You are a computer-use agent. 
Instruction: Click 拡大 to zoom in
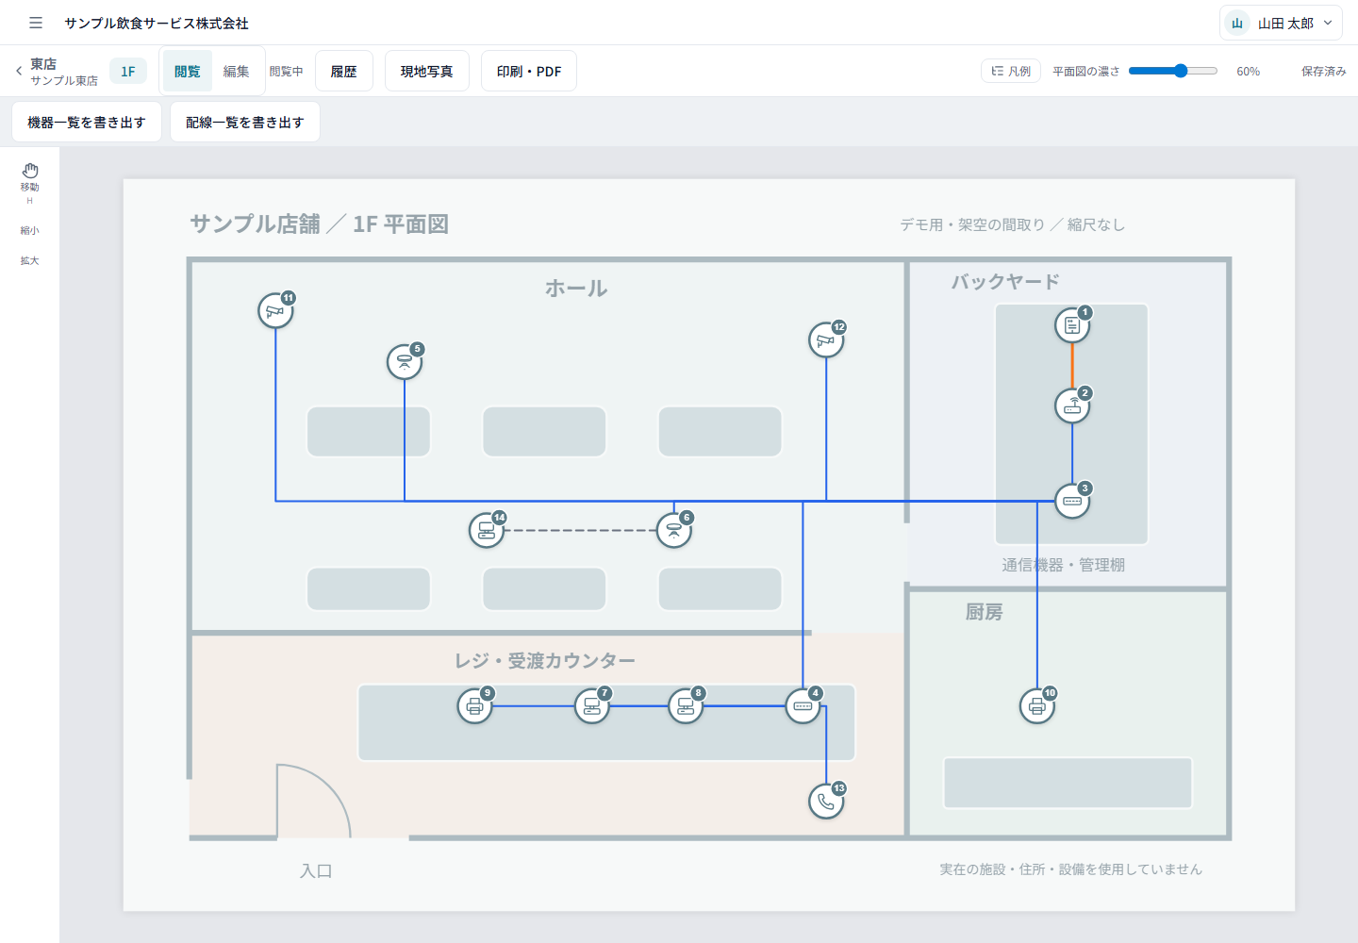[30, 260]
